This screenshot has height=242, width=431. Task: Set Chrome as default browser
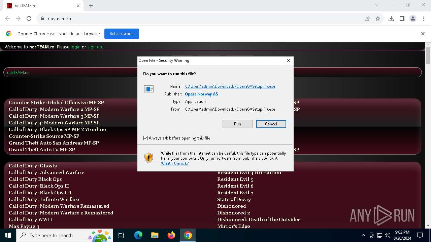point(122,34)
